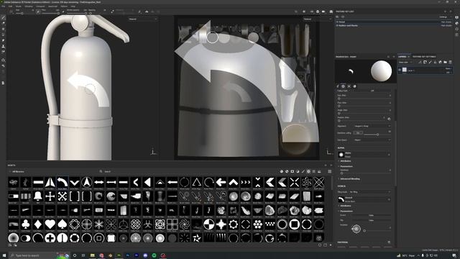Image resolution: width=460 pixels, height=259 pixels.
Task: Click the add mask icon in Layers toolbar
Action: pos(425,63)
